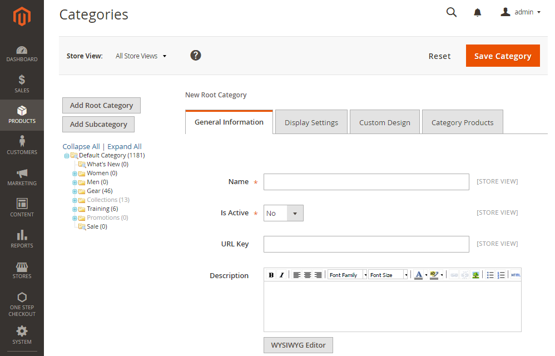
Task: Open the search magnifier in the header
Action: pos(452,12)
